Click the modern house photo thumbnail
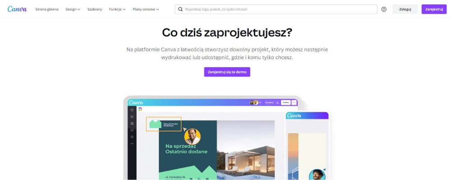Viewport: 451px width, 180px height. (x=246, y=149)
